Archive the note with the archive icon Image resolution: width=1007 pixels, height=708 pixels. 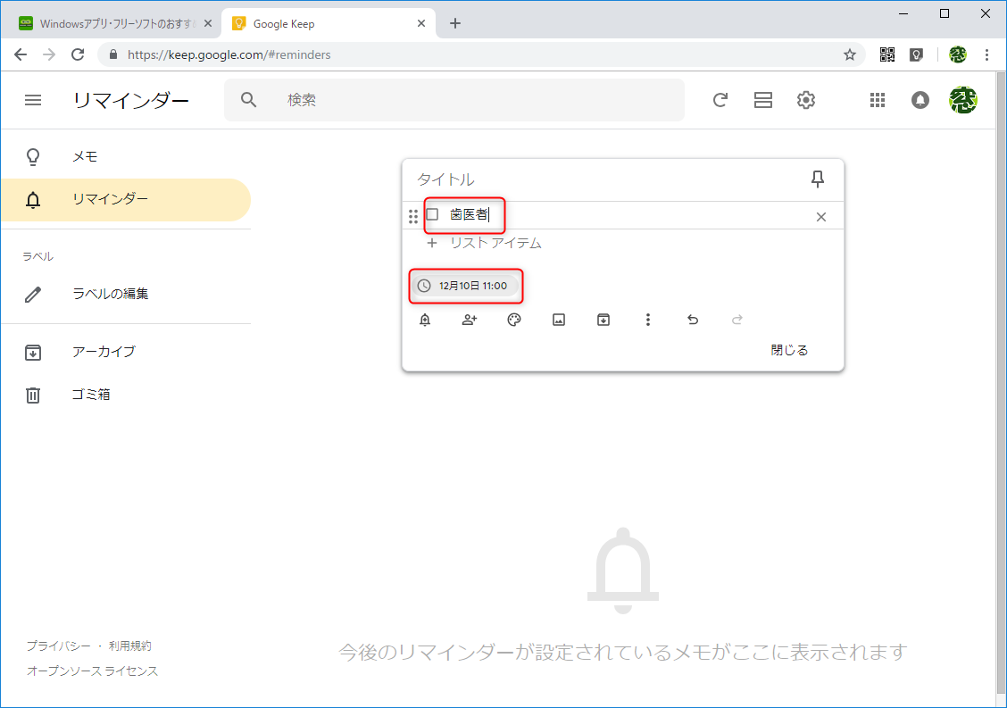point(603,319)
